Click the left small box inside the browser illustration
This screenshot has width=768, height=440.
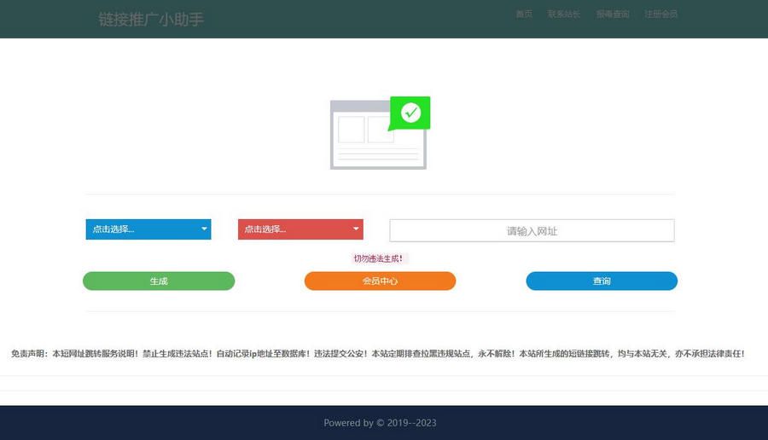click(351, 130)
